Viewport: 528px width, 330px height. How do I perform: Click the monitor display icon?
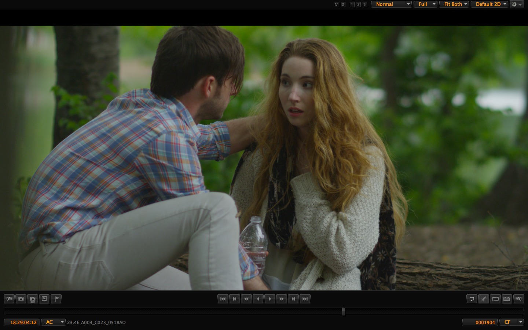[x=472, y=299]
